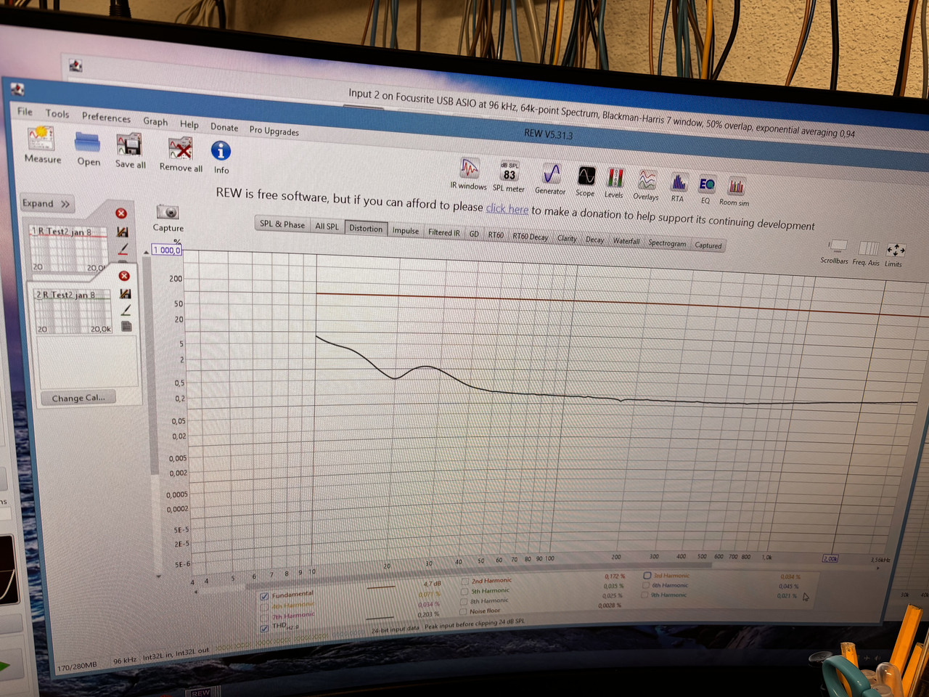Open a measurement with the Open icon
This screenshot has height=697, width=929.
pos(88,142)
